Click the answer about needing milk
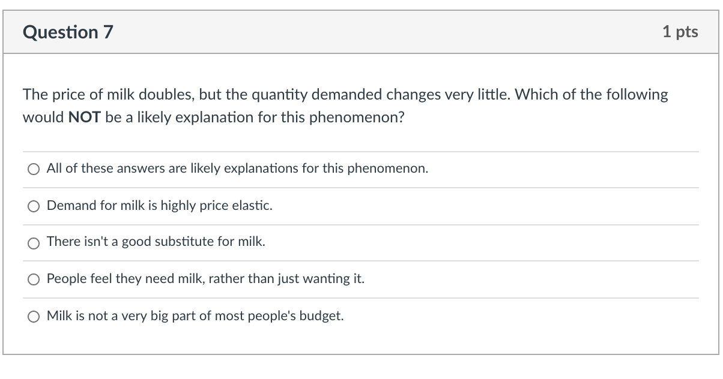Viewport: 723px width, 379px height. pos(205,279)
